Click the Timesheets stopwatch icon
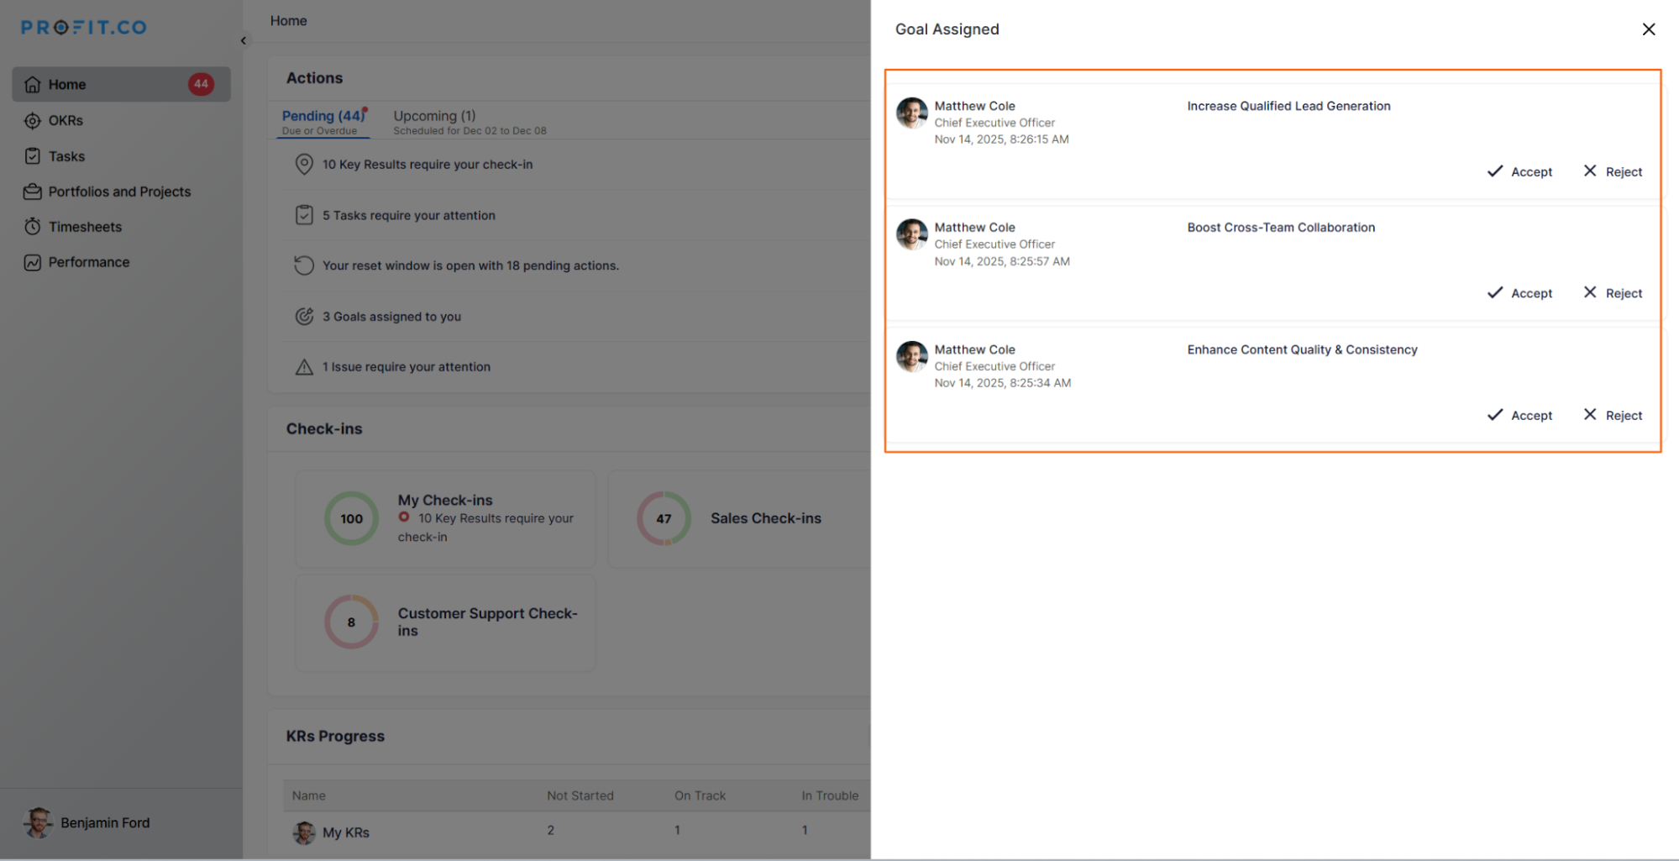Image resolution: width=1679 pixels, height=861 pixels. point(32,227)
